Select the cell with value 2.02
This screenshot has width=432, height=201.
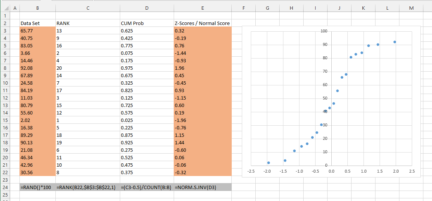click(37, 120)
